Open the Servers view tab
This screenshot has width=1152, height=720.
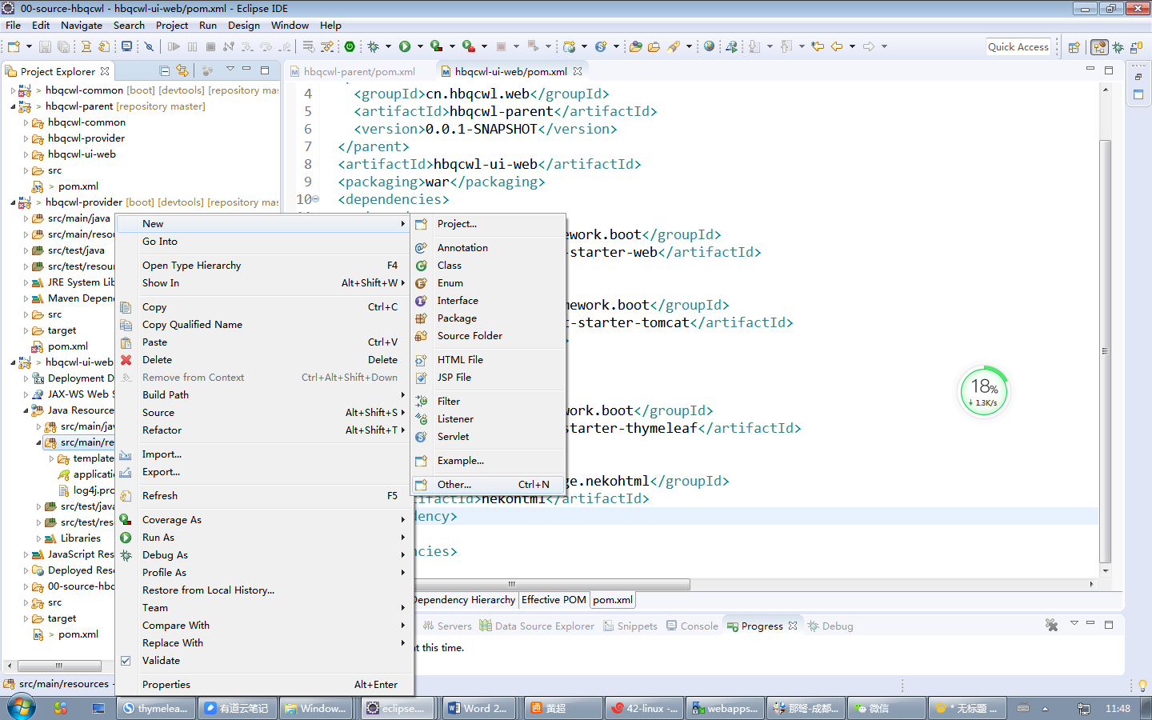point(446,626)
